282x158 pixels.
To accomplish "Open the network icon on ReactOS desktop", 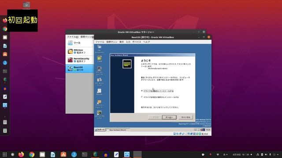I will point(99,82).
